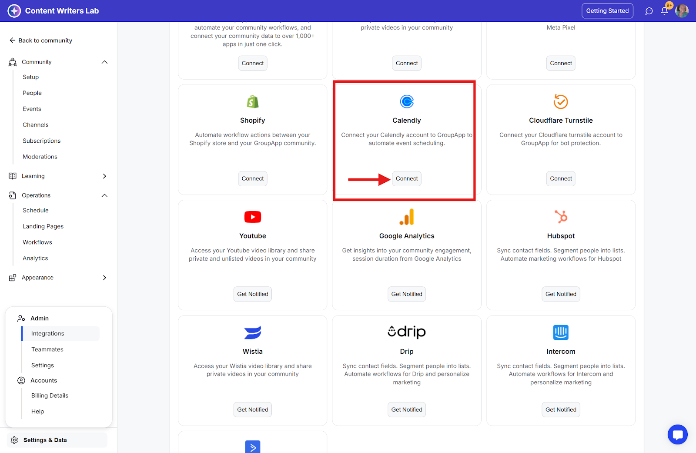Image resolution: width=696 pixels, height=453 pixels.
Task: Get notified about Google Analytics integration
Action: [x=407, y=294]
